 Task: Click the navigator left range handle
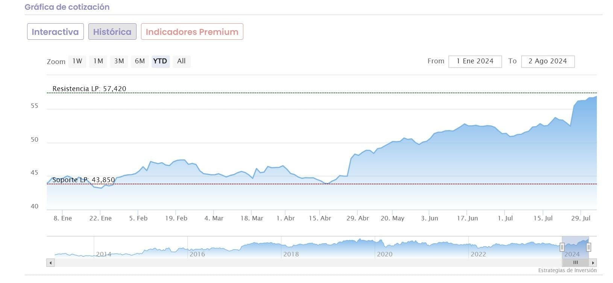(x=562, y=247)
